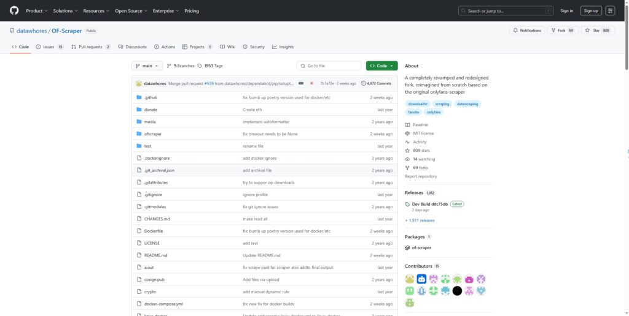629x316 pixels.
Task: Open the + 1,911 releases link
Action: coord(420,220)
